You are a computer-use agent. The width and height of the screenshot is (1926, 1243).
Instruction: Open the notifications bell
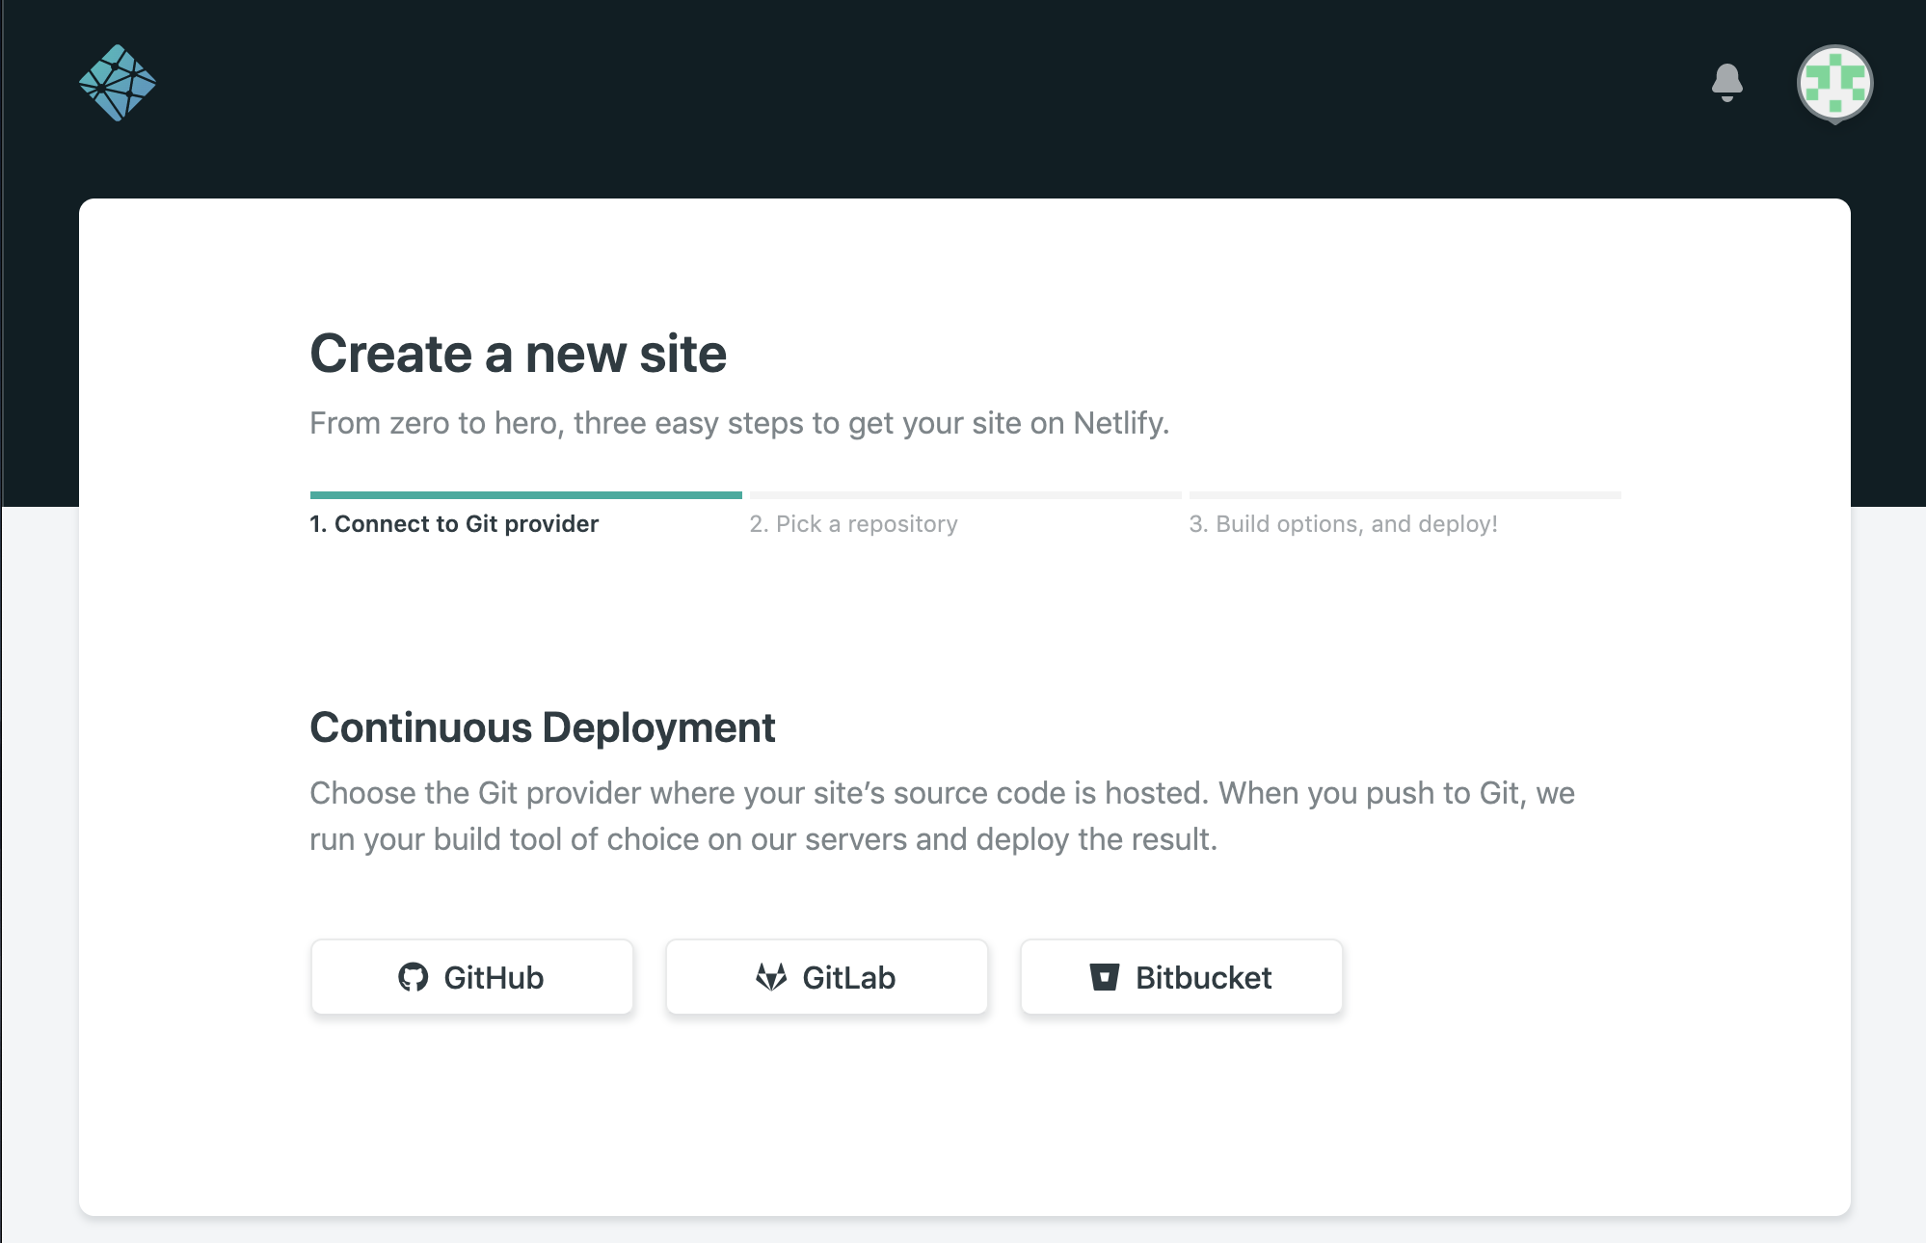click(1726, 83)
